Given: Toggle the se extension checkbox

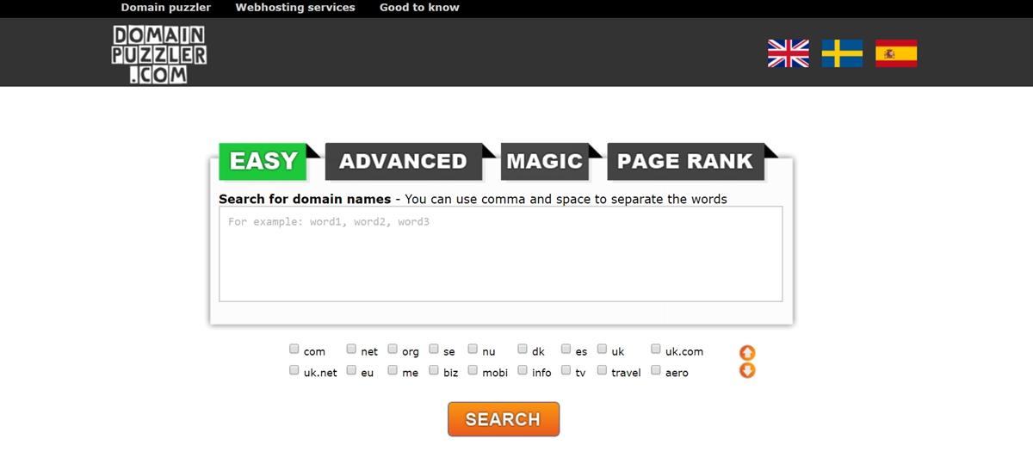Looking at the screenshot, I should (434, 350).
